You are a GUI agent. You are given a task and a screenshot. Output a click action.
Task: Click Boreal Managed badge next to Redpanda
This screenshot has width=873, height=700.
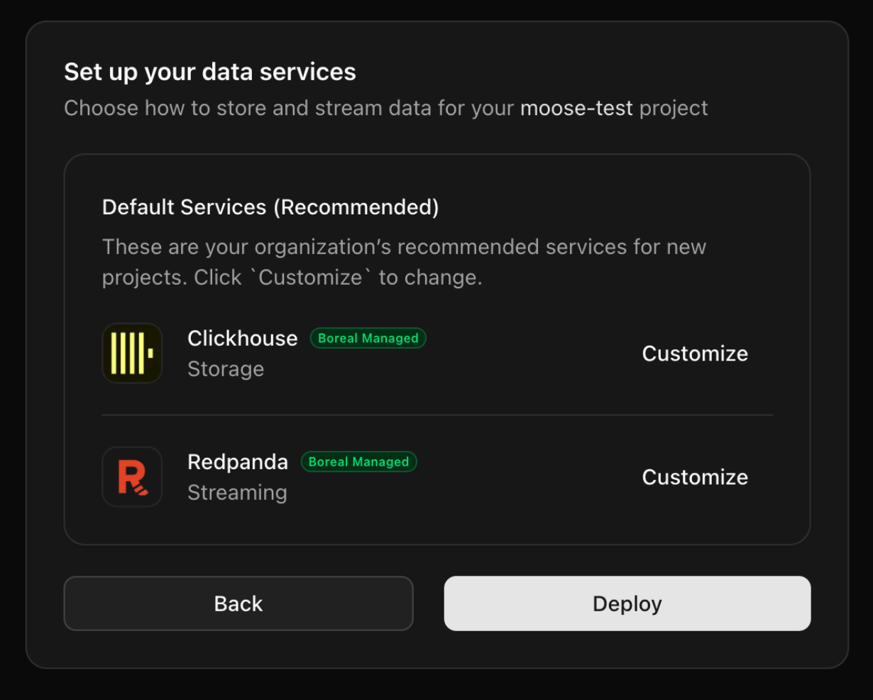[358, 462]
